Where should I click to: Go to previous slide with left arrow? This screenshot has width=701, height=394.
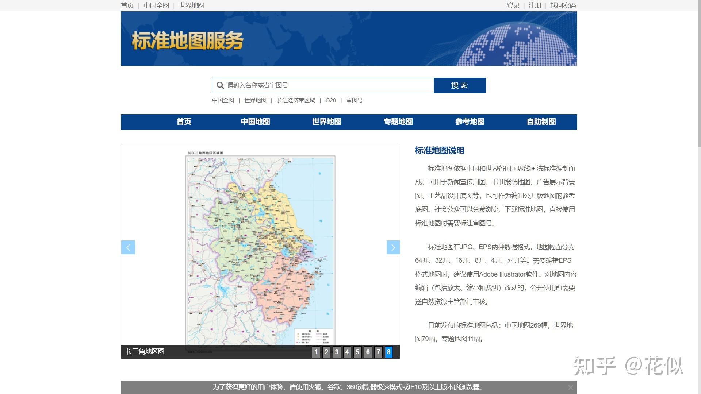point(128,247)
